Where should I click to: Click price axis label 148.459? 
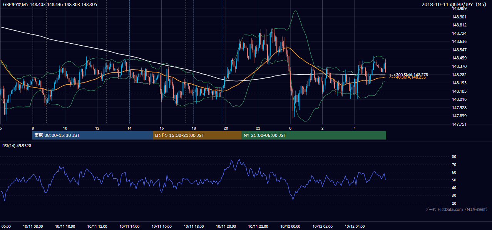459,58
